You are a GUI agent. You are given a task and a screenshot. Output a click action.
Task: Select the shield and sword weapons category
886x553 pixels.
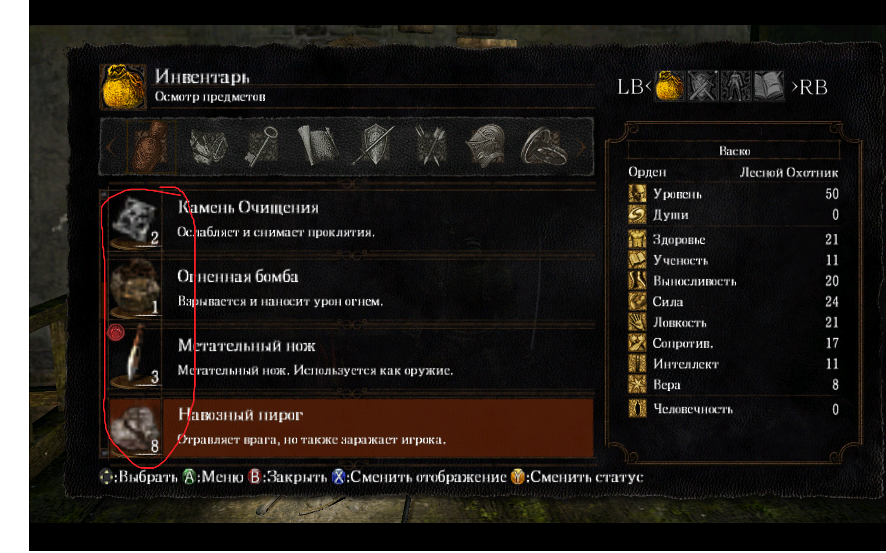point(374,146)
